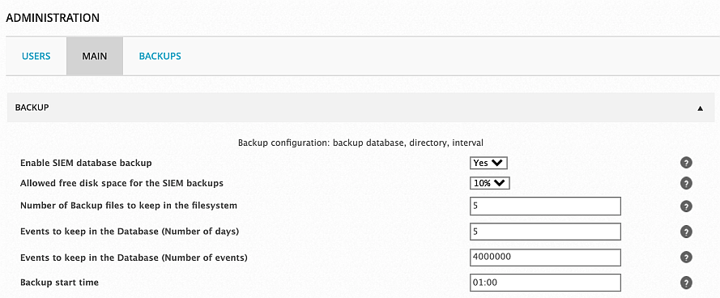Click the ADMINISTRATION page heading
The height and width of the screenshot is (298, 720).
(x=53, y=18)
